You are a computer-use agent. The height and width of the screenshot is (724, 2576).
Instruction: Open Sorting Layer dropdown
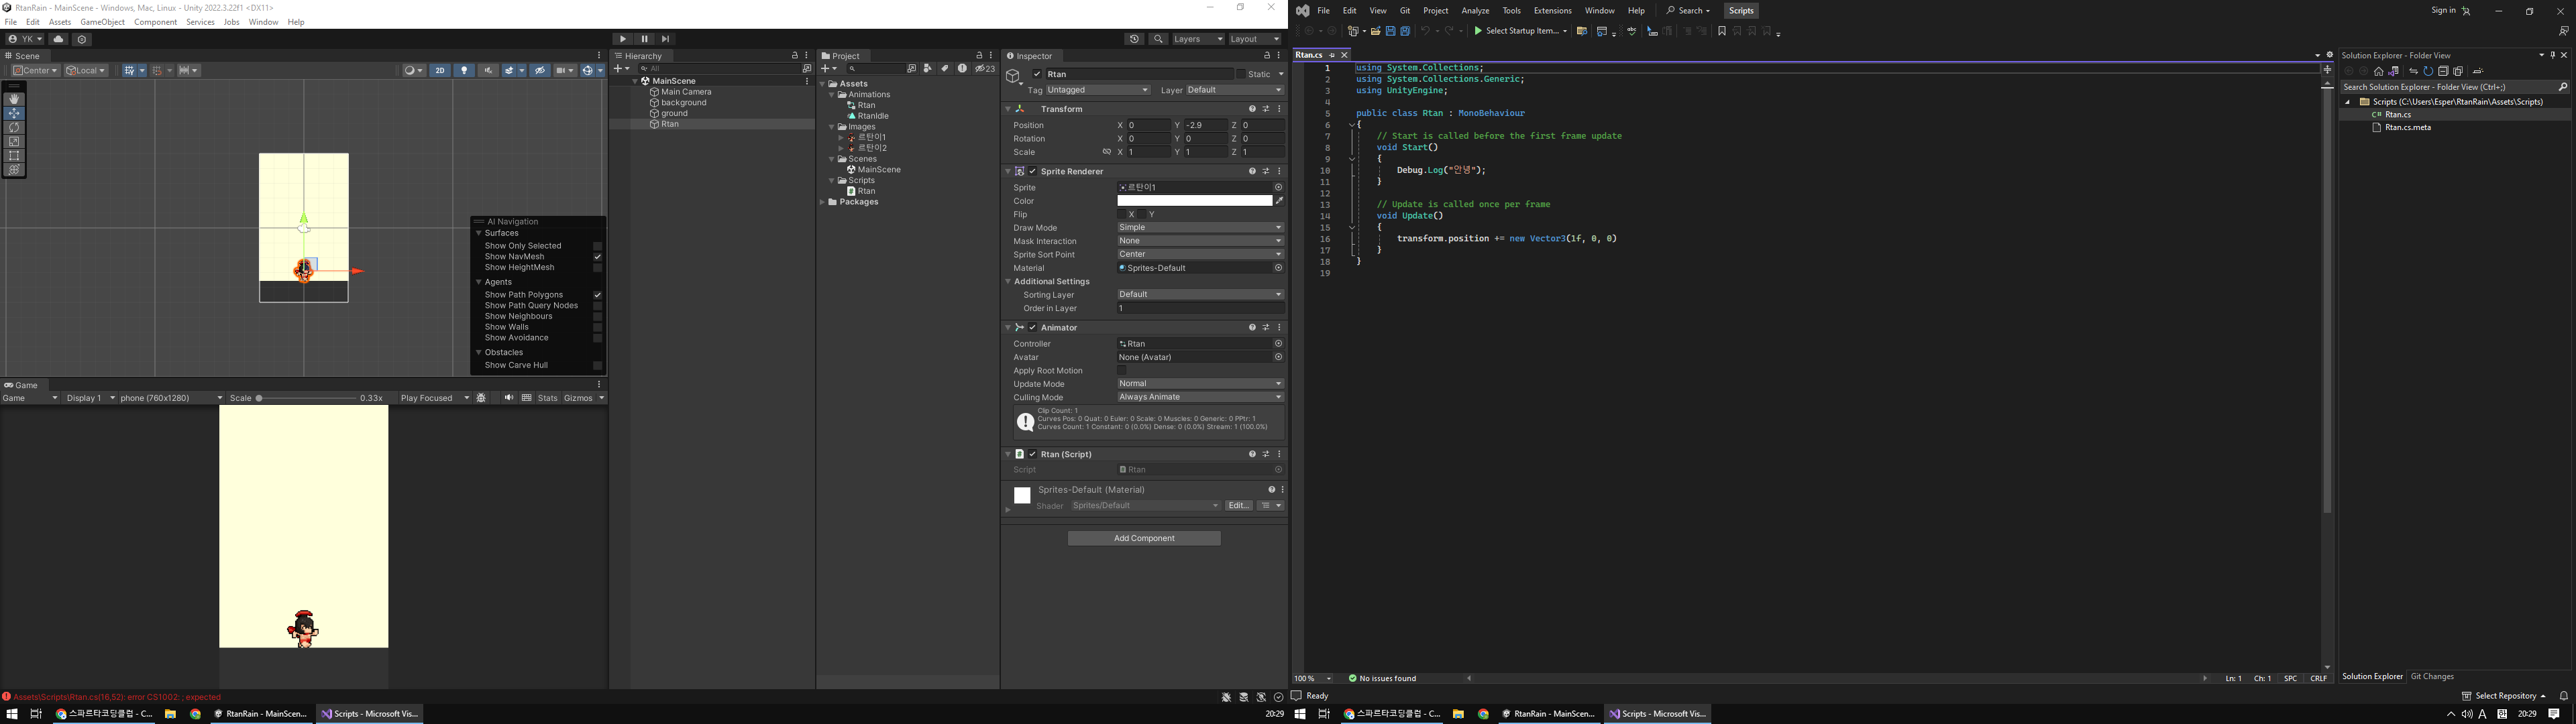tap(1201, 295)
